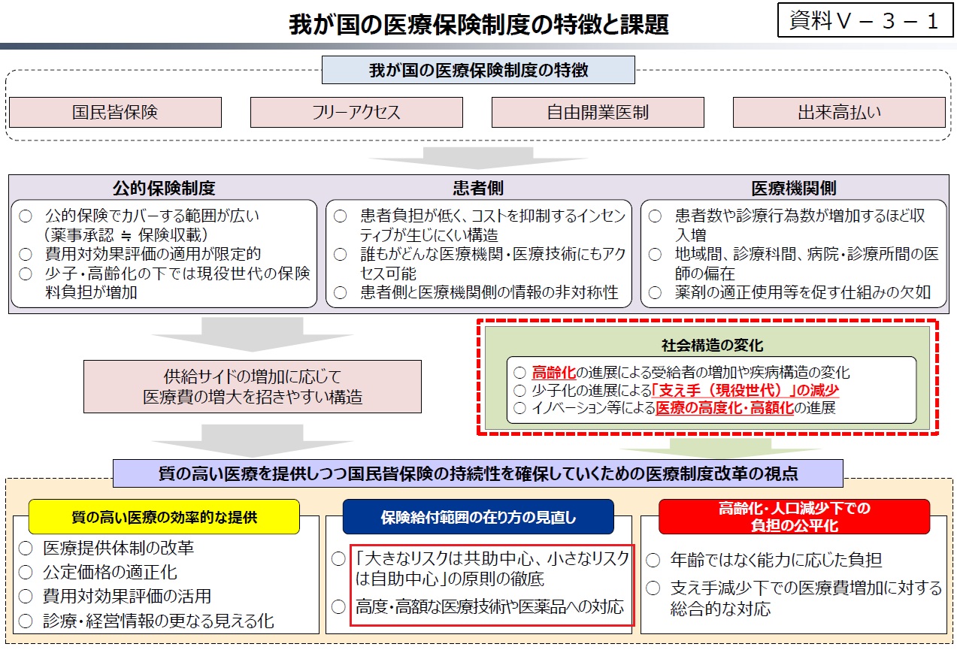957x662 pixels.
Task: Click the 医療機関側 column heading
Action: click(x=793, y=188)
